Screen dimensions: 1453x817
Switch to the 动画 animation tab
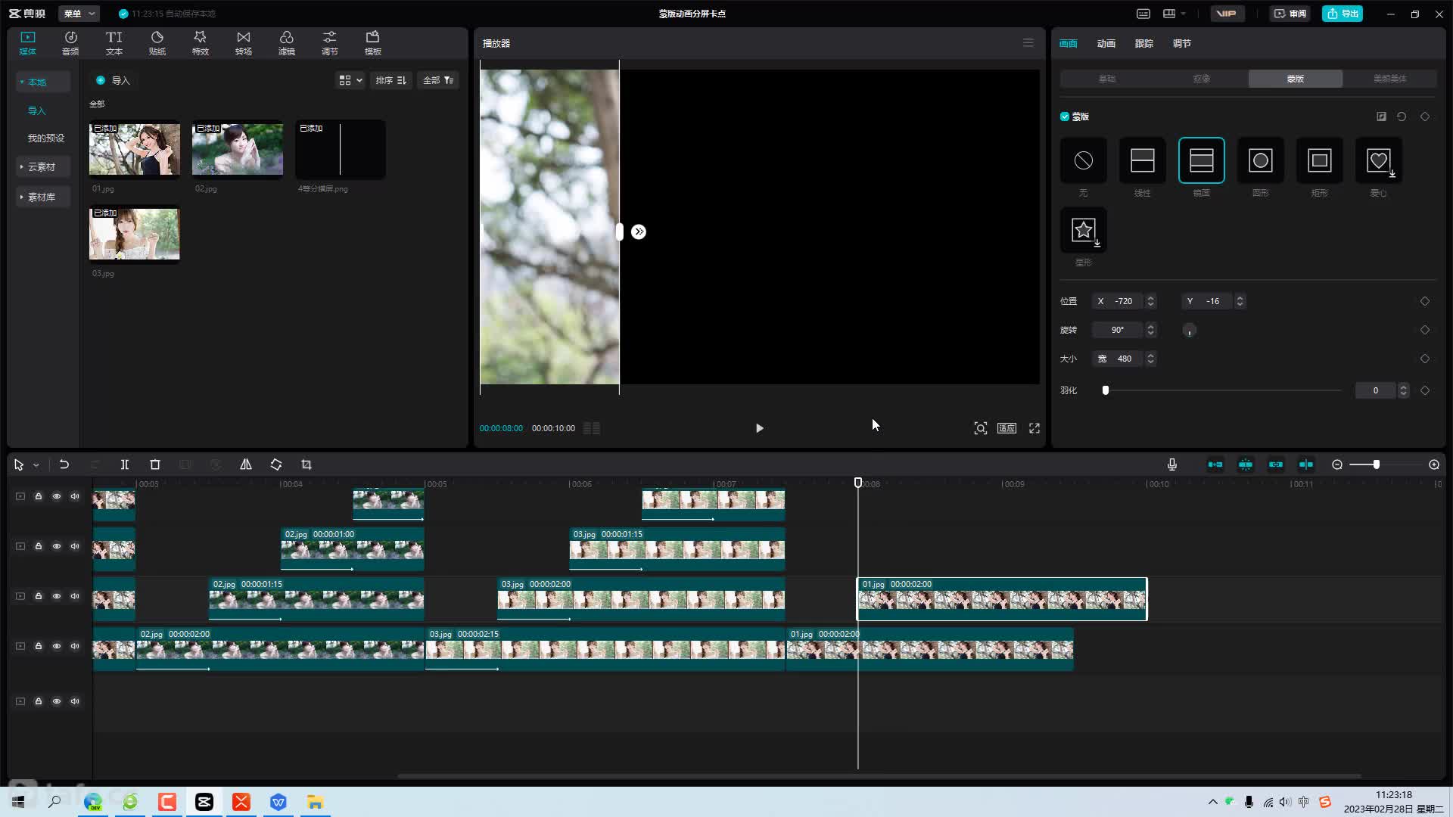(1106, 43)
